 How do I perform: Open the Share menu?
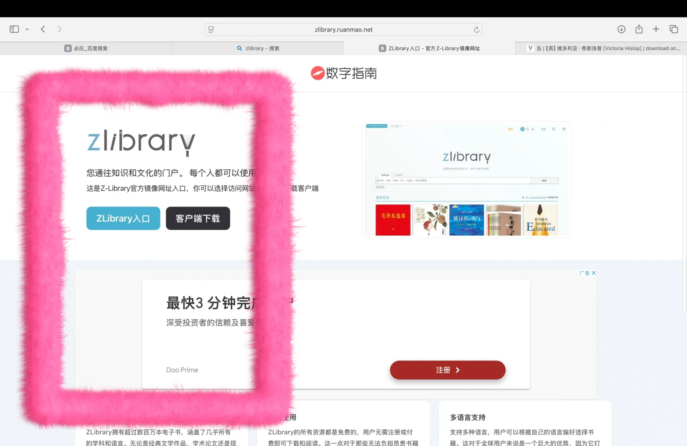coord(639,29)
